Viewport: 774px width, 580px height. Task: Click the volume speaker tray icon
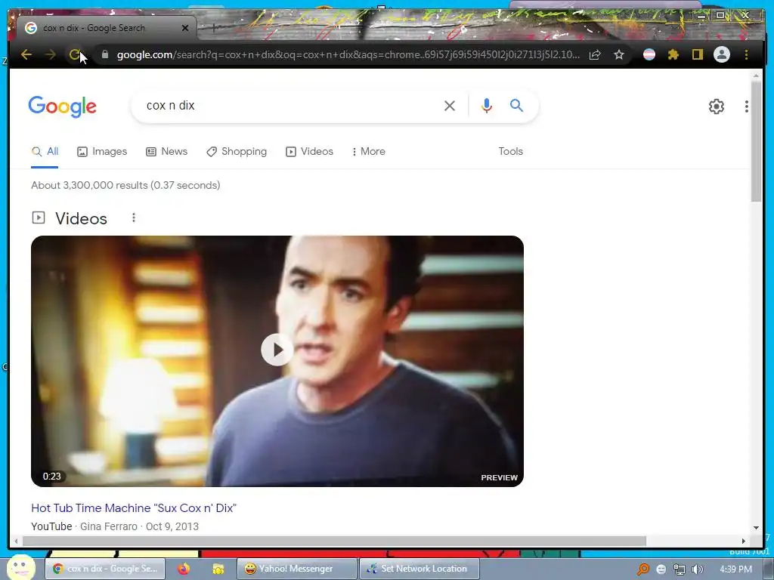click(x=697, y=569)
